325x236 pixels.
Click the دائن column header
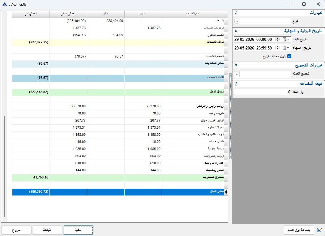coord(106,14)
